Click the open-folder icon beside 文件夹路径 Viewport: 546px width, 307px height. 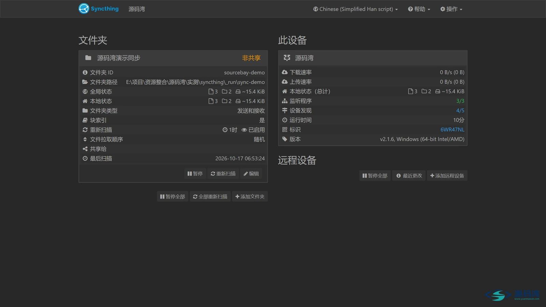tap(85, 82)
